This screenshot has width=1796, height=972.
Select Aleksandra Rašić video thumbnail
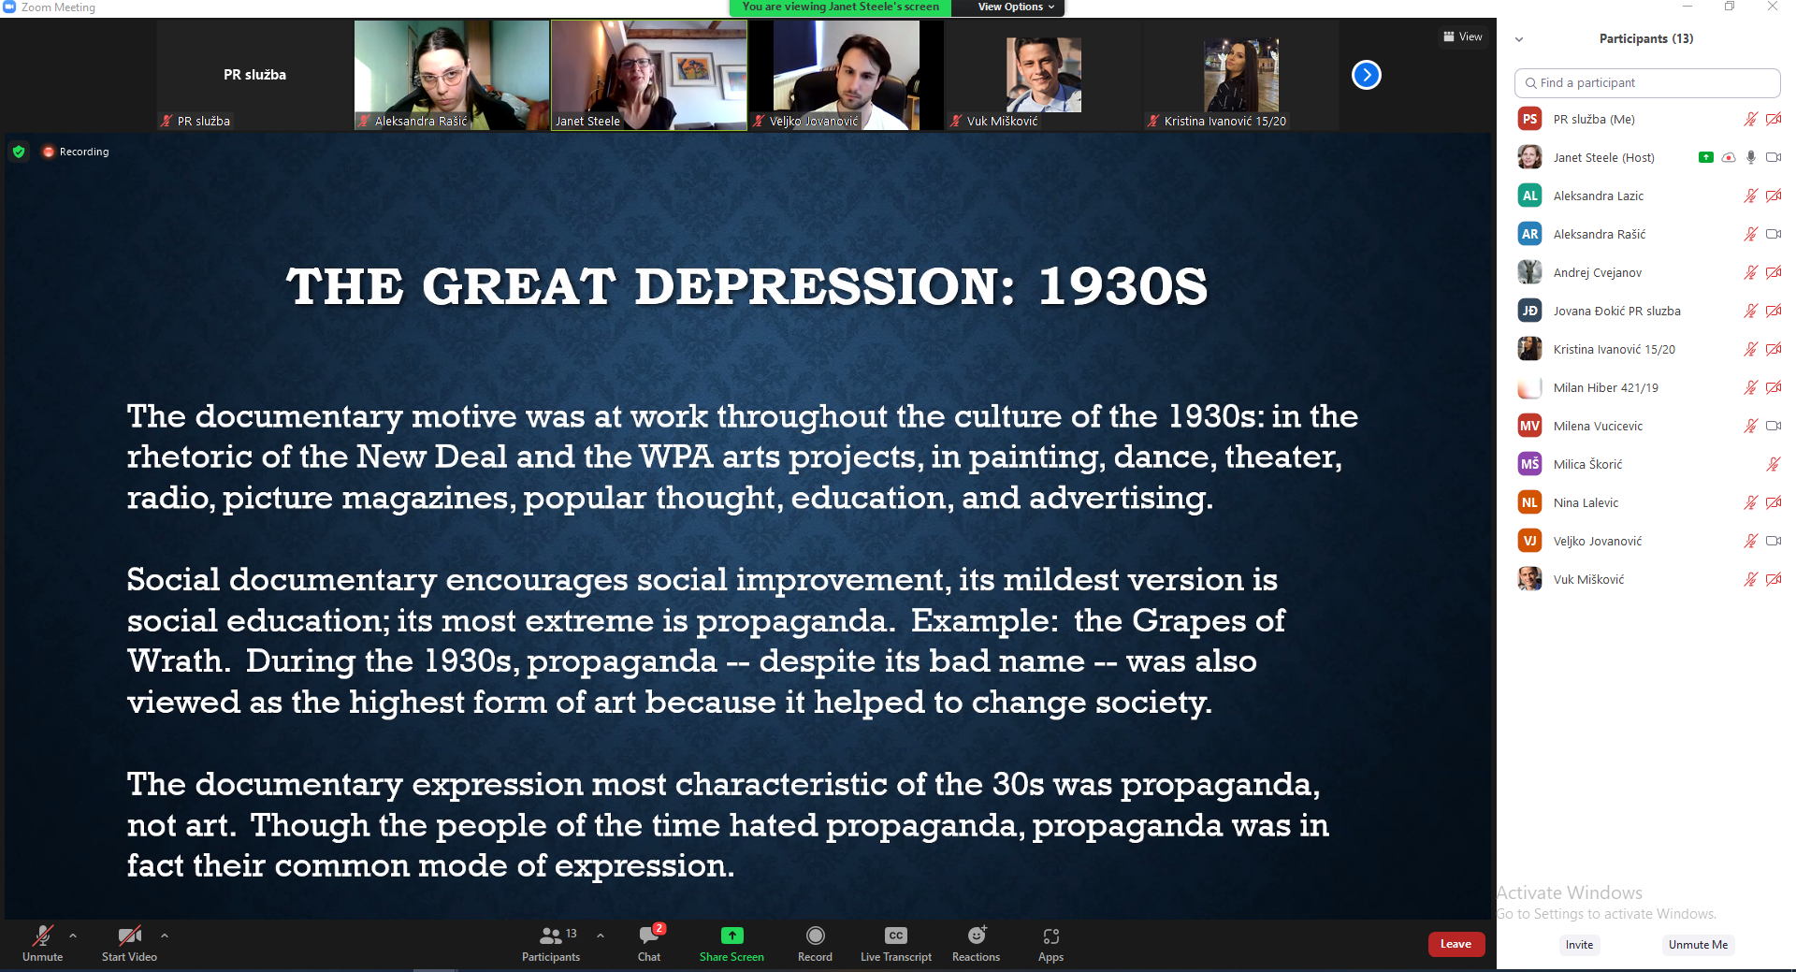coord(452,75)
